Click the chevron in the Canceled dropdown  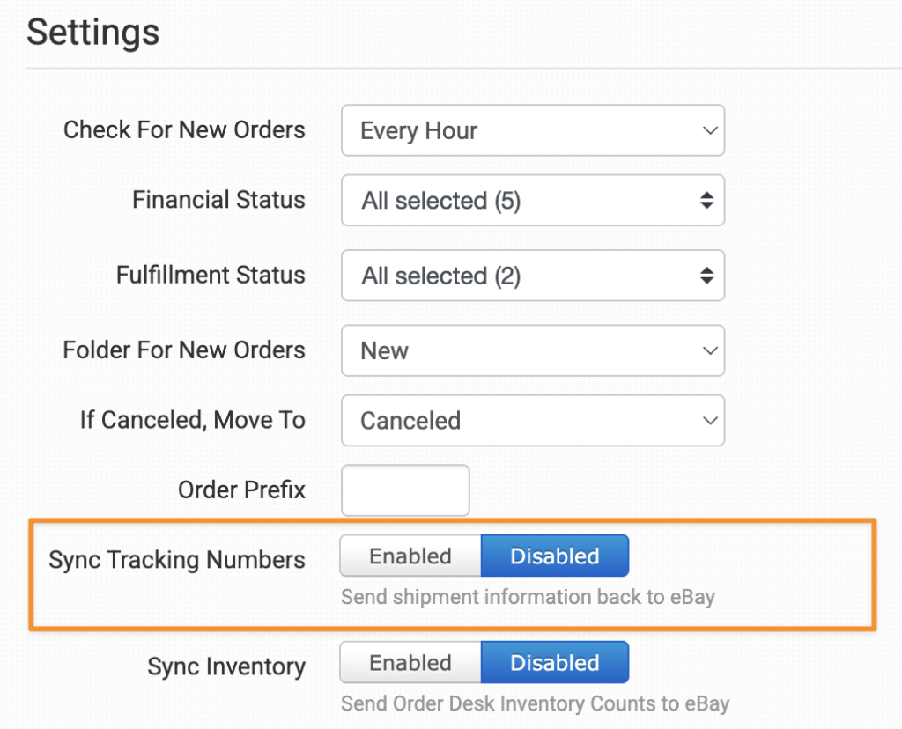[709, 421]
